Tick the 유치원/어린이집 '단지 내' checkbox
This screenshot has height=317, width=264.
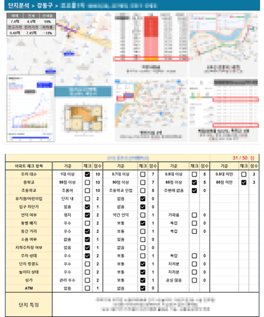click(x=87, y=199)
